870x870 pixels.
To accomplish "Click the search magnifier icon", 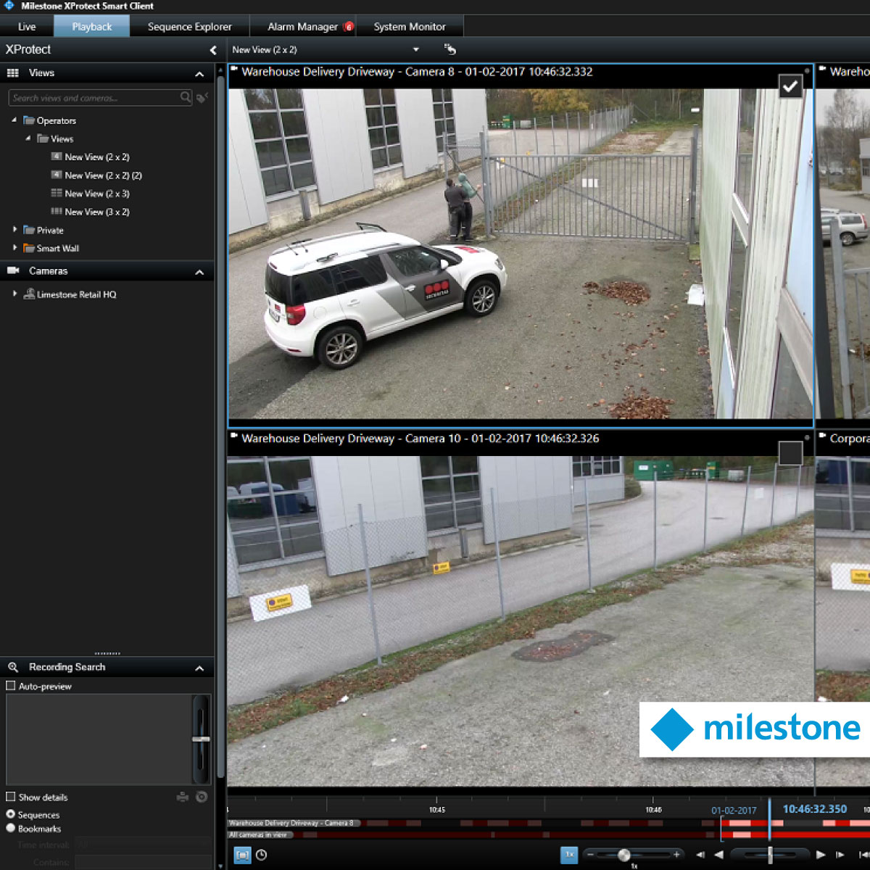I will [186, 97].
